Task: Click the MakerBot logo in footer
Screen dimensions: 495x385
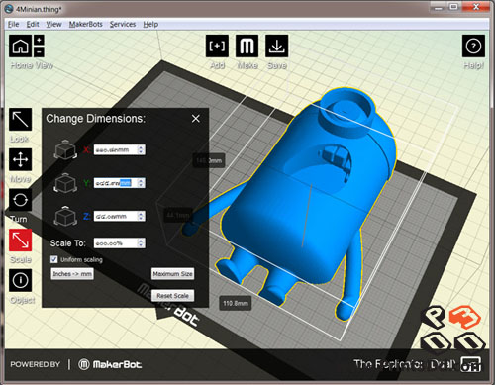Action: [x=110, y=364]
